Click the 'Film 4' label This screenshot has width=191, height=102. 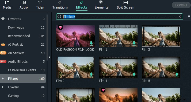(103, 81)
